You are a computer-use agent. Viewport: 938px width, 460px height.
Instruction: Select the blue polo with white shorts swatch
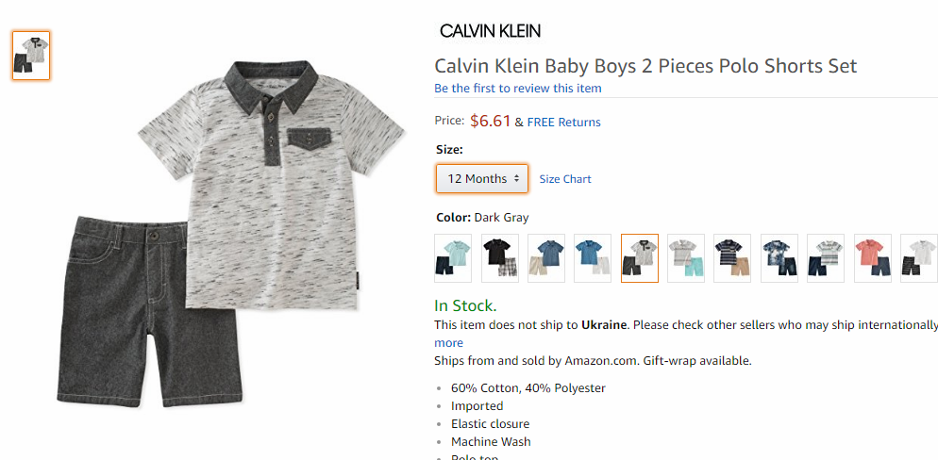coord(593,258)
